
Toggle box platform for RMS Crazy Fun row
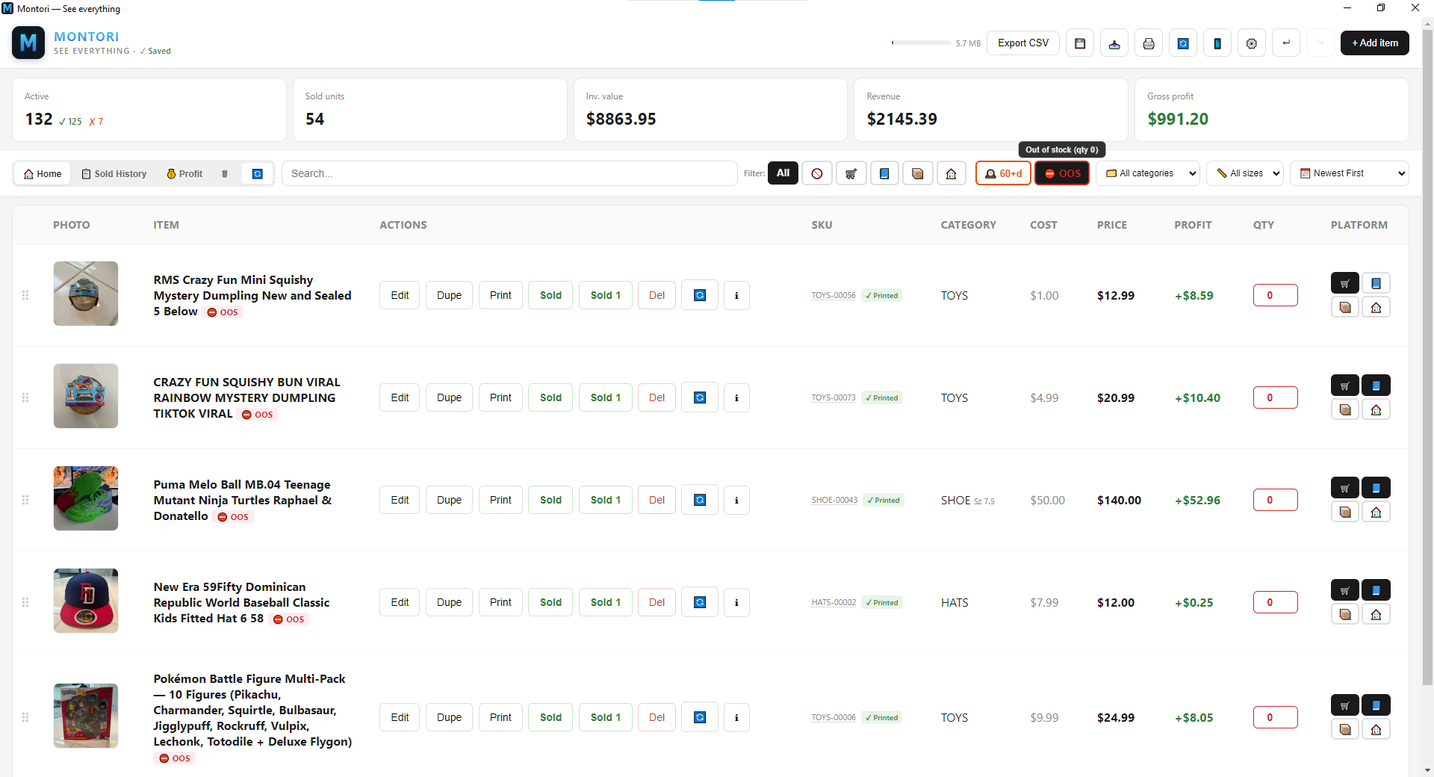click(1345, 307)
